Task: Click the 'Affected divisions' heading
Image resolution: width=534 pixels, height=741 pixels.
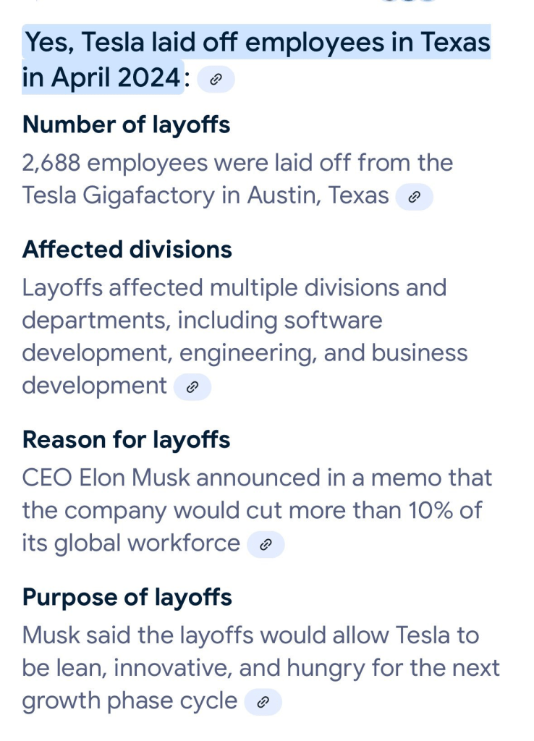Action: pyautogui.click(x=127, y=250)
